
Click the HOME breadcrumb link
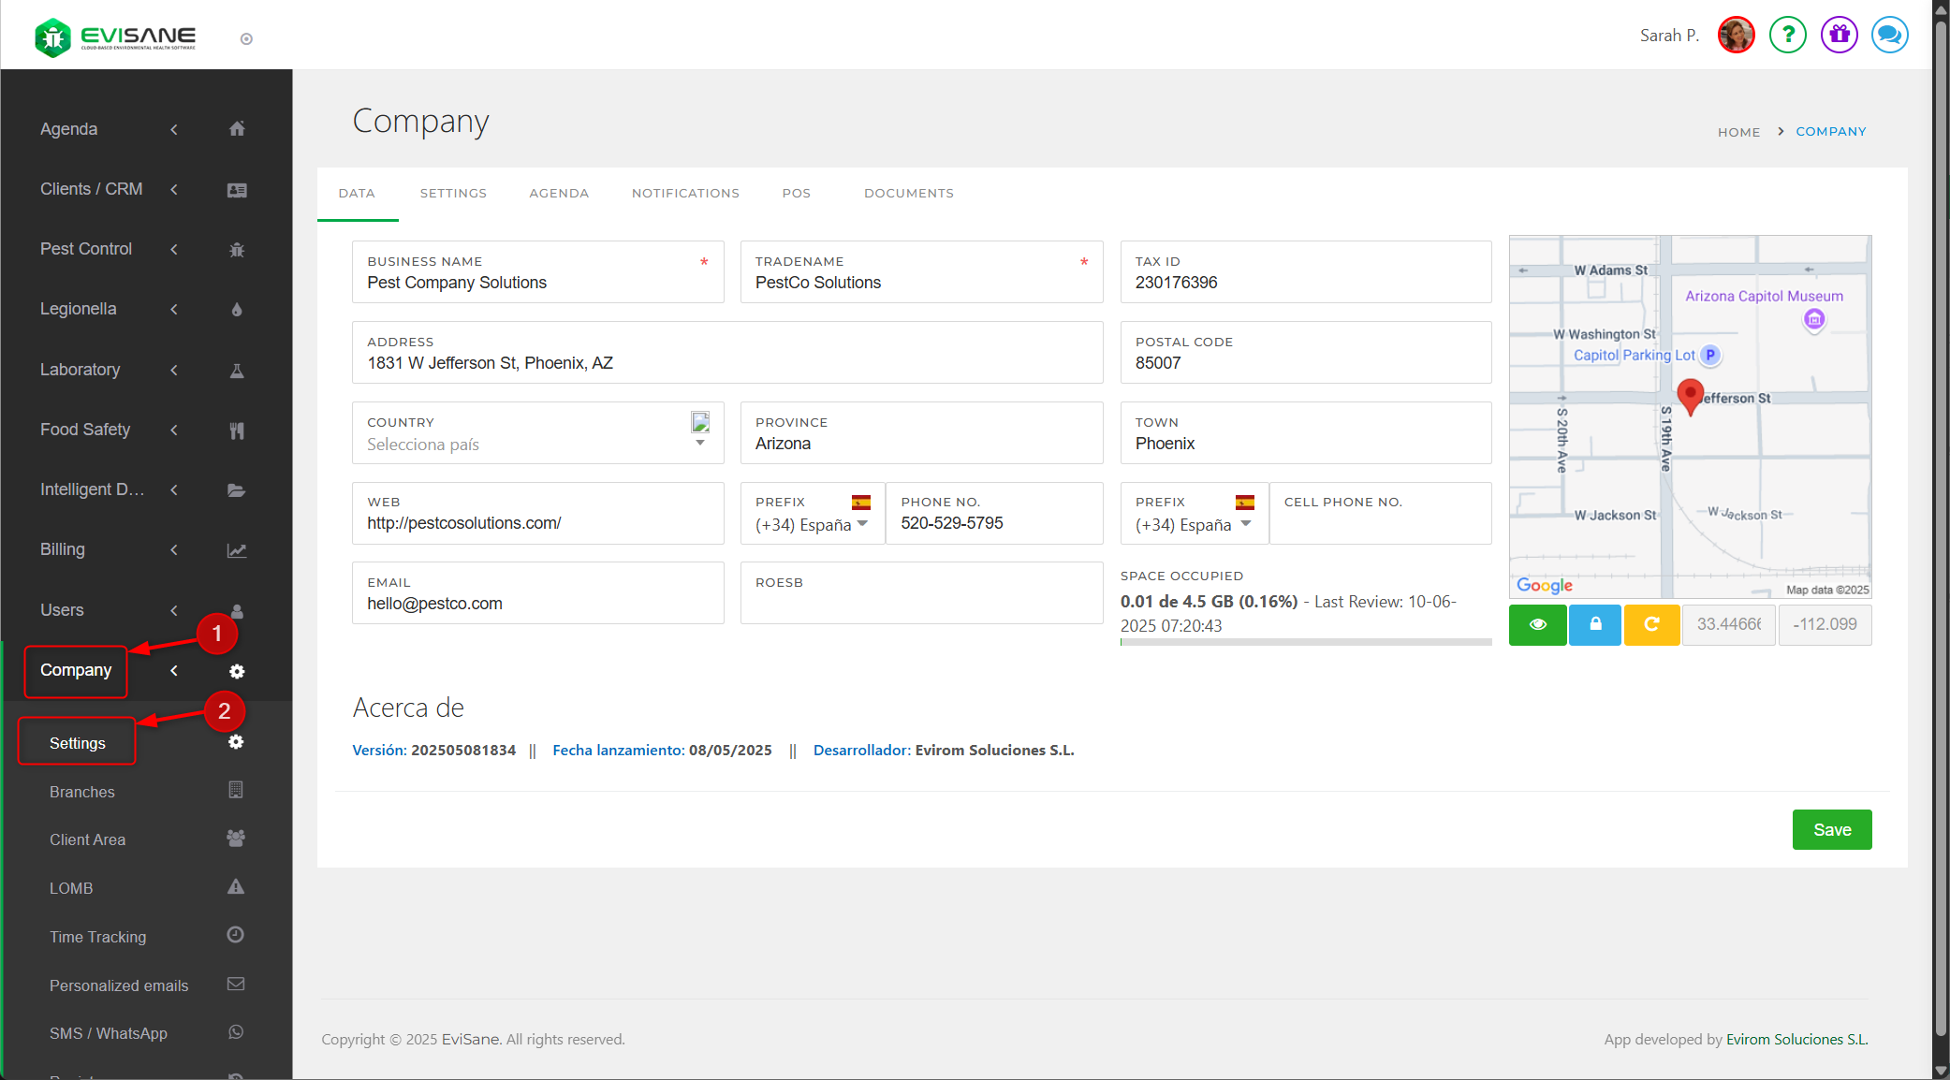tap(1738, 133)
